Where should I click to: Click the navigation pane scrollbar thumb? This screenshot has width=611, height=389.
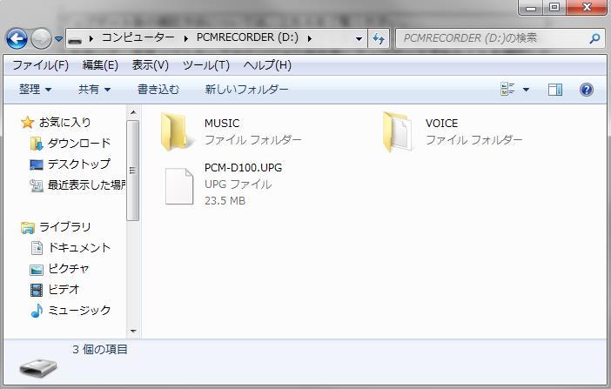[133, 171]
